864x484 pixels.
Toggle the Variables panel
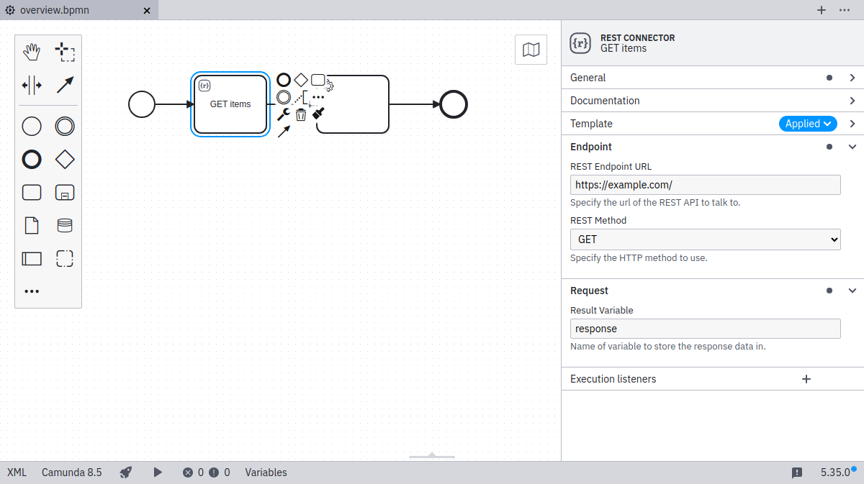266,472
